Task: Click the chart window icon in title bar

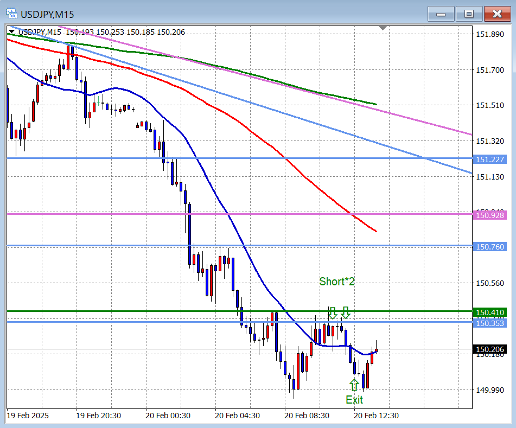Action: point(9,13)
